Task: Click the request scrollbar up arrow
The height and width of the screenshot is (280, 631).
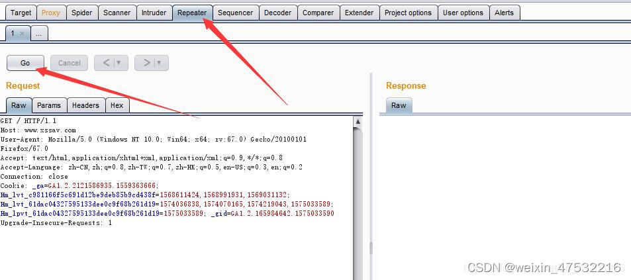Action: 358,122
